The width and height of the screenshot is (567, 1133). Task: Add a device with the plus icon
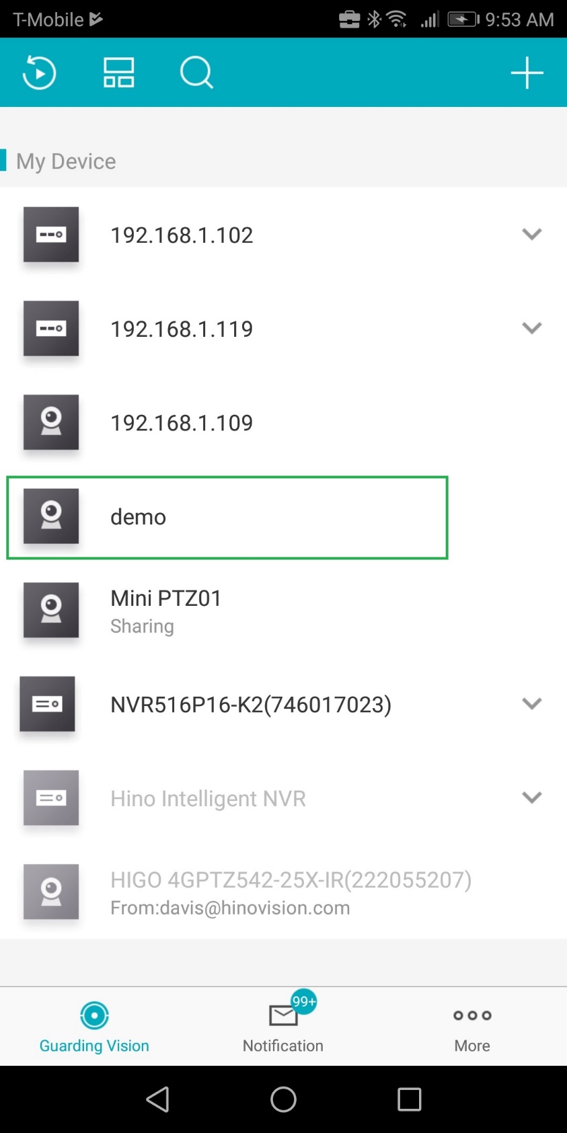tap(527, 73)
